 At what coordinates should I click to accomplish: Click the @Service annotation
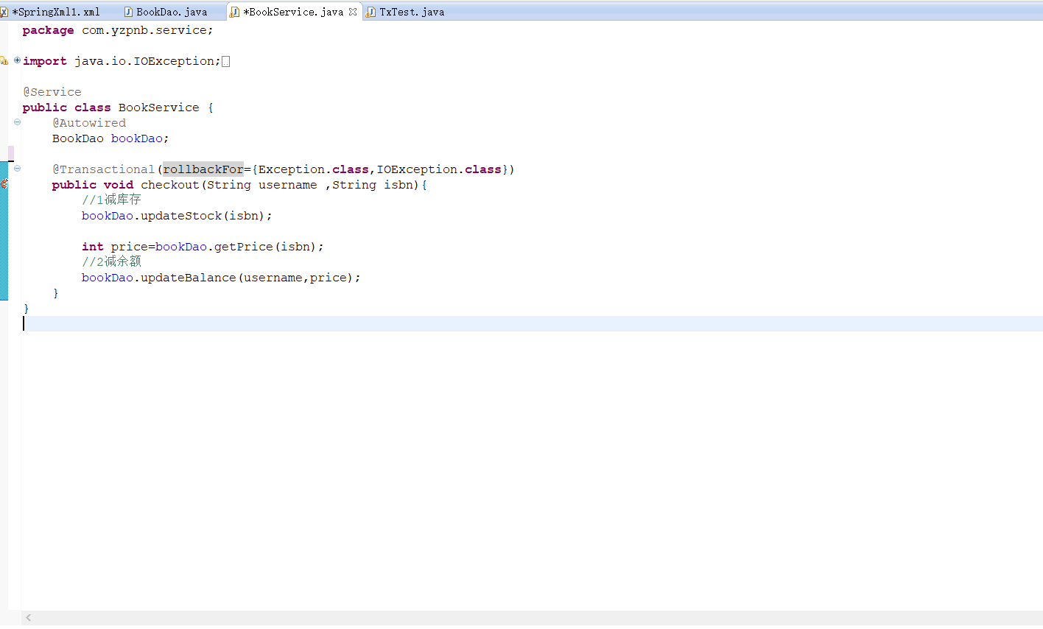(x=52, y=92)
